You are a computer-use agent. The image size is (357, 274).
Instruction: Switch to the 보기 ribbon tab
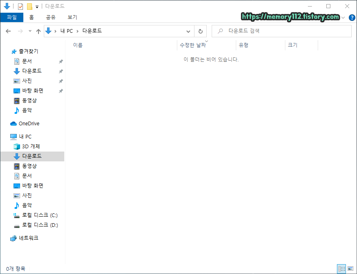tap(72, 17)
